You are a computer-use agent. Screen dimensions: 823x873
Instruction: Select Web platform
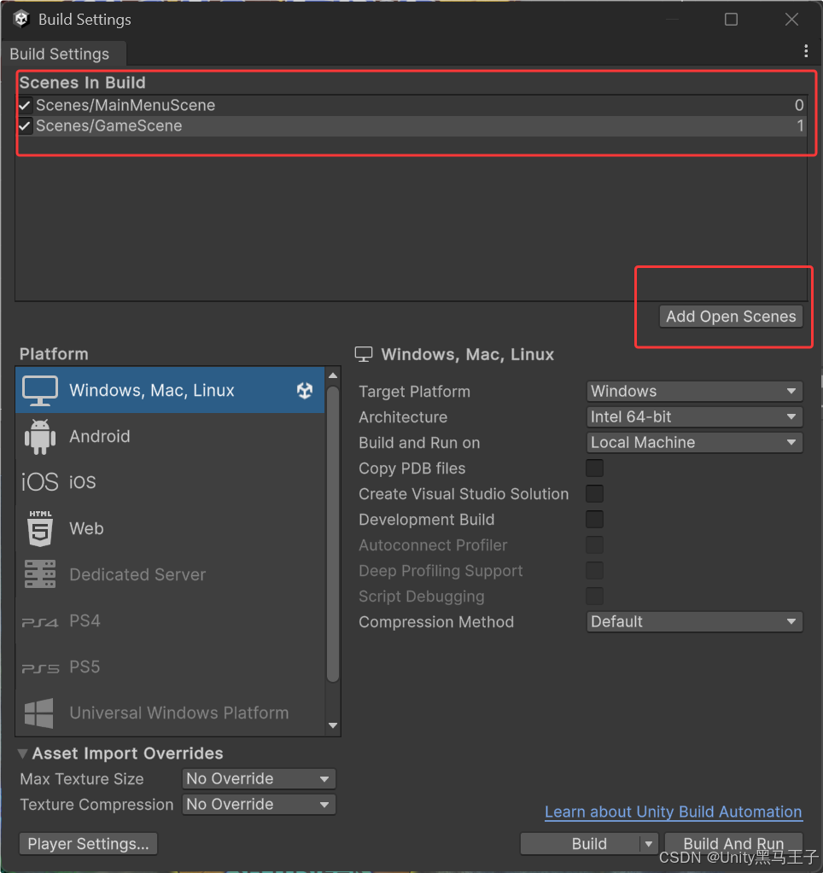pyautogui.click(x=170, y=528)
